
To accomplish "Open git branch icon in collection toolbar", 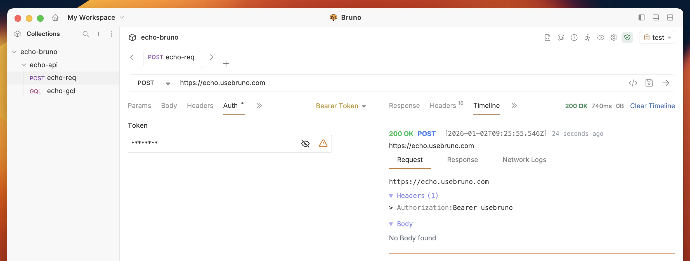I will click(561, 38).
